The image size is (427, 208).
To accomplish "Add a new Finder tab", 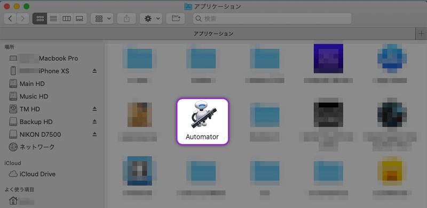I will (x=421, y=34).
